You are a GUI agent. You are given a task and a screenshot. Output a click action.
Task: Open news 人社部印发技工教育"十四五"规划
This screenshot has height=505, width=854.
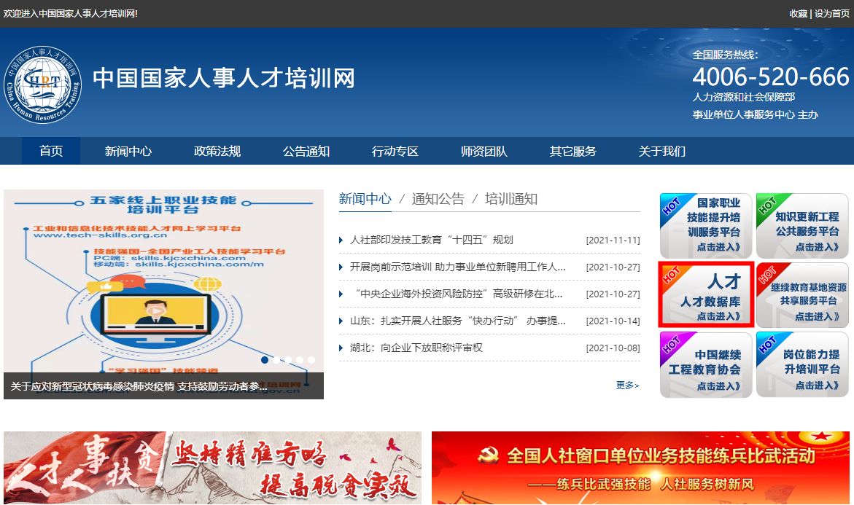[431, 240]
